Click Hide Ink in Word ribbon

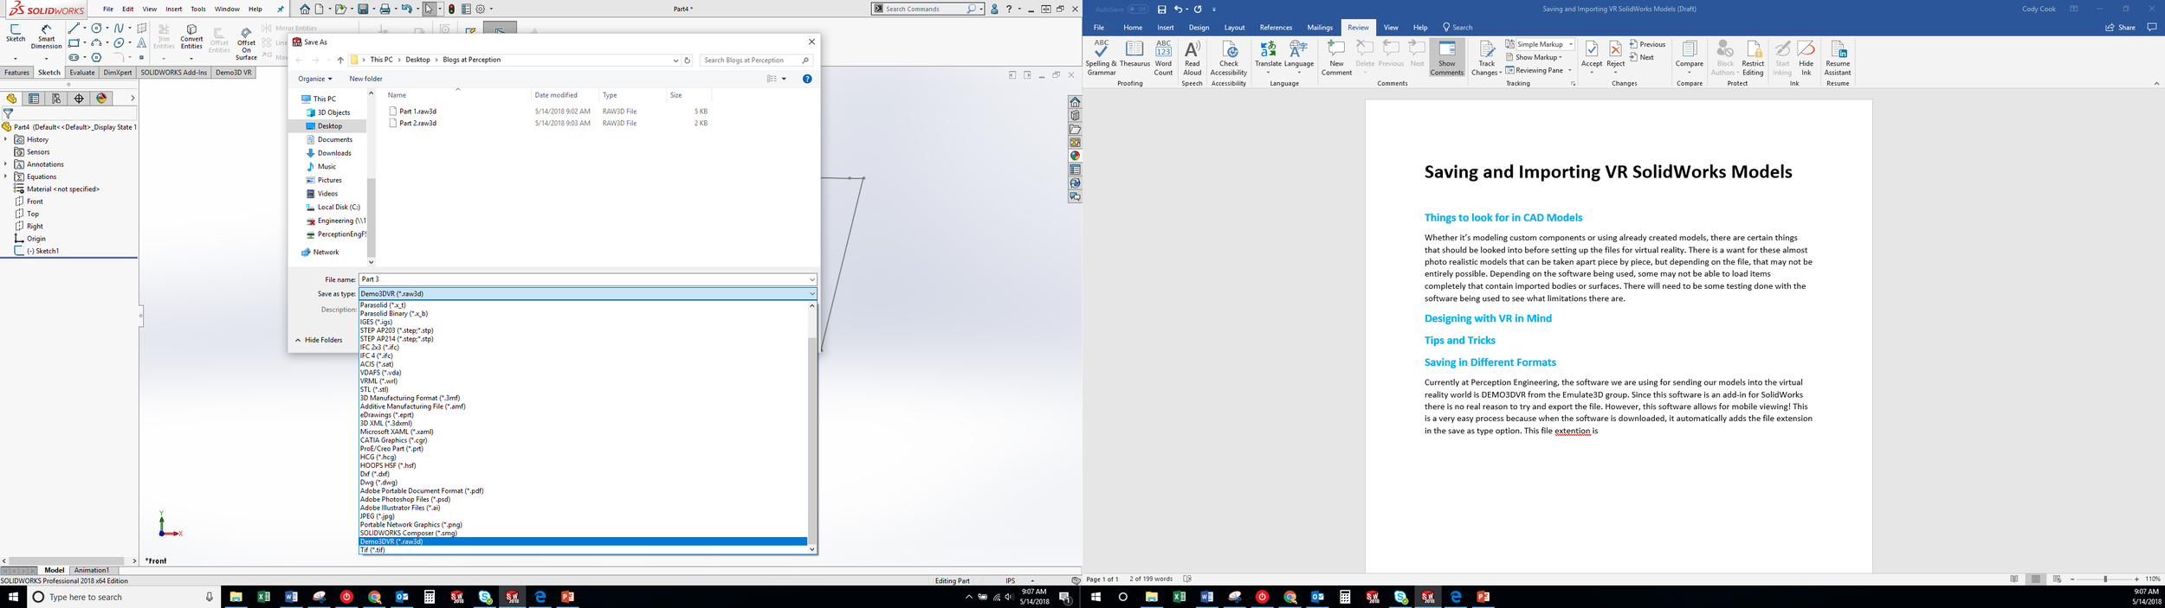pos(1806,57)
